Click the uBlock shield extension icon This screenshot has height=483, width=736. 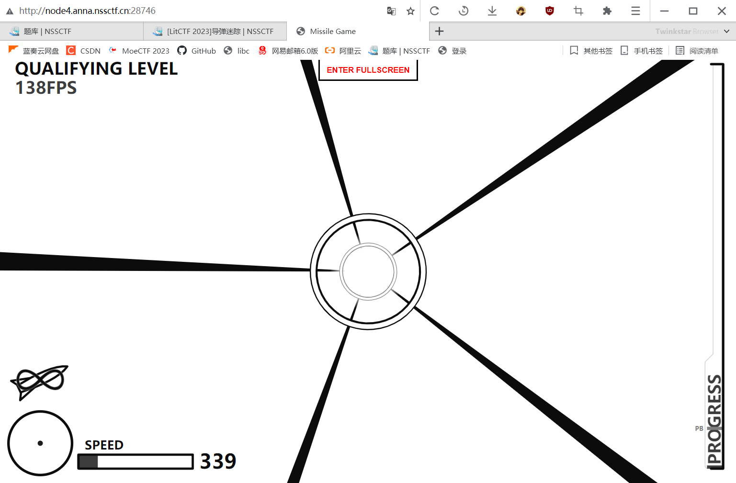click(x=549, y=11)
